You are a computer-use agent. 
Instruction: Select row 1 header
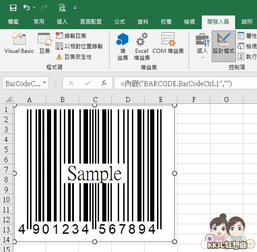click(6, 109)
